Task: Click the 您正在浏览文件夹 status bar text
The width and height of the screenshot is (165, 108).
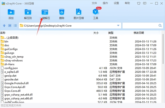Action: tap(11, 105)
